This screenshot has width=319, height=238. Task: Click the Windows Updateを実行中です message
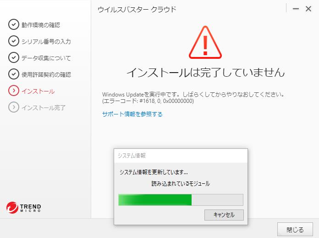193,95
